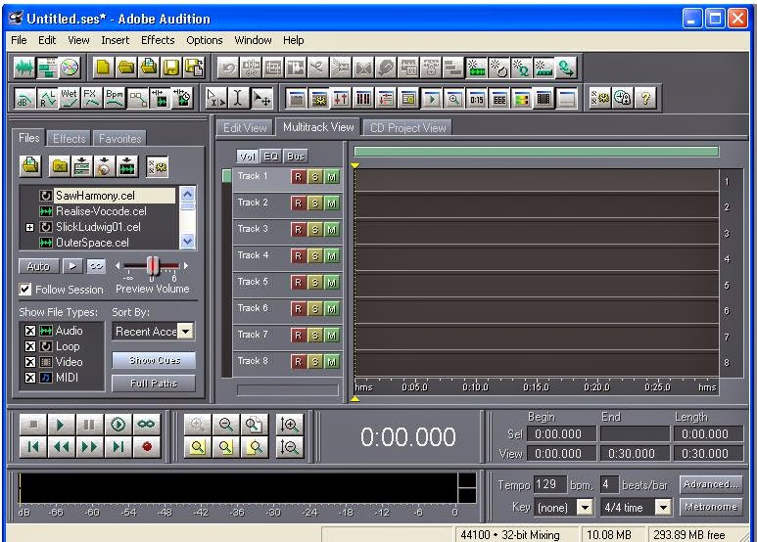Open the Favorites tab in the organizer
The width and height of the screenshot is (757, 542).
point(119,139)
